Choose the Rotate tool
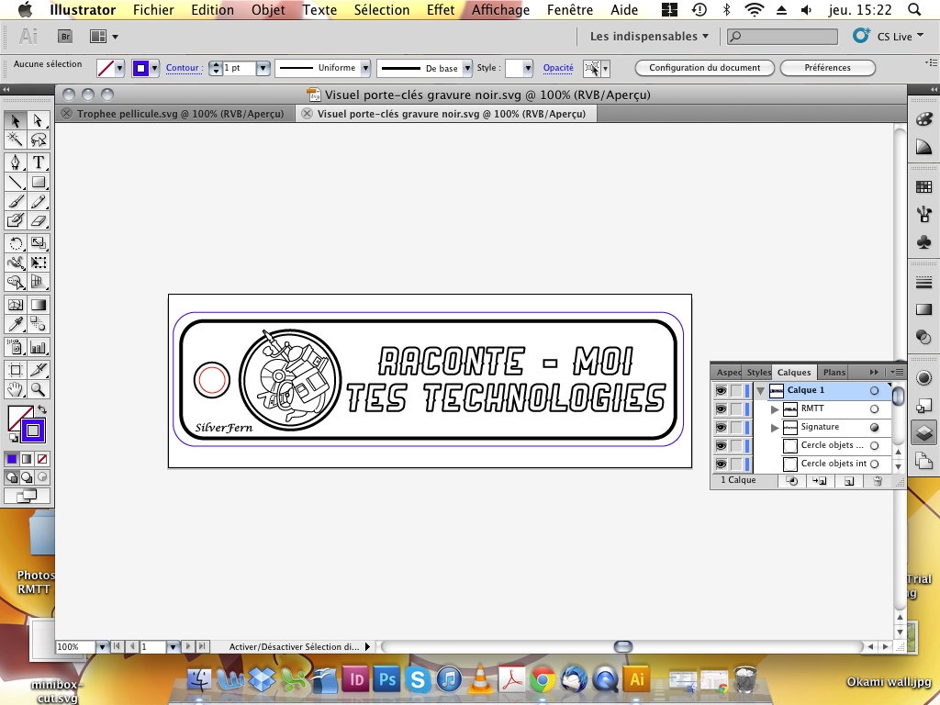940x705 pixels. 16,243
